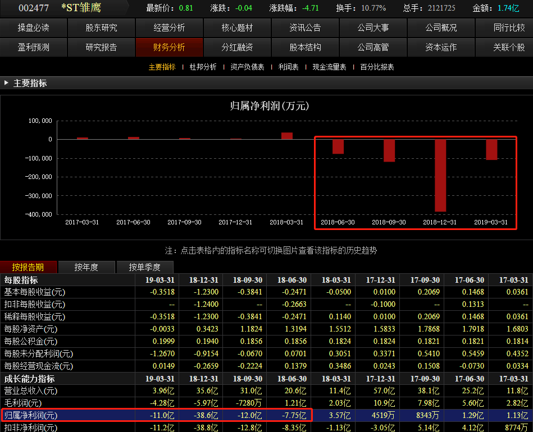This screenshot has width=533, height=432.
Task: Open 分红融资 menu button
Action: [x=237, y=47]
